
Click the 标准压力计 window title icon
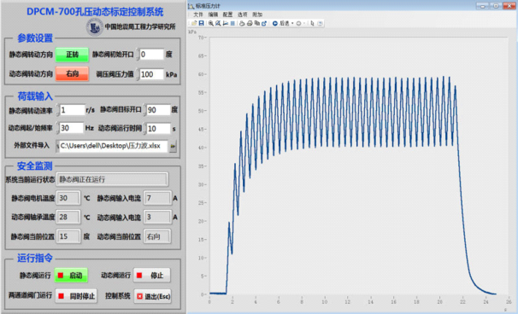coord(191,6)
